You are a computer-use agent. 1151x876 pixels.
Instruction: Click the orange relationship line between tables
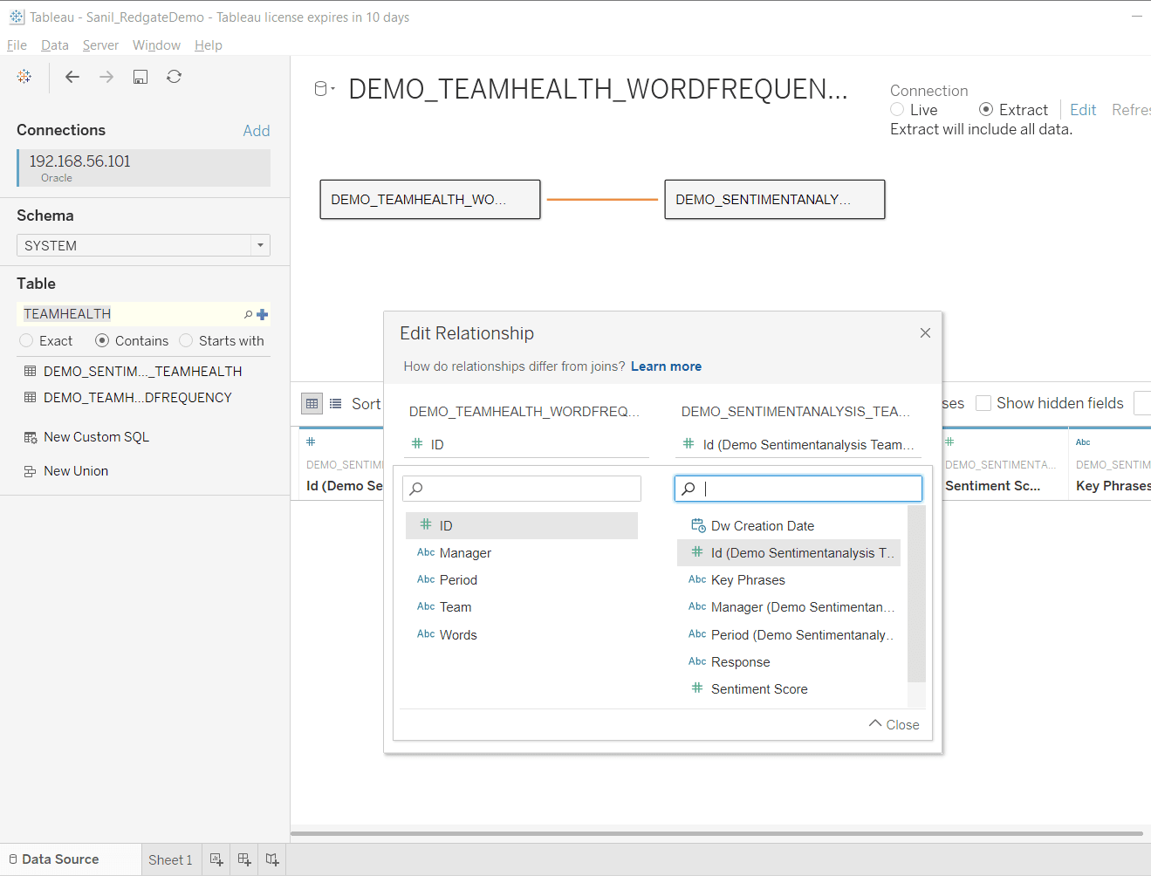pyautogui.click(x=602, y=200)
